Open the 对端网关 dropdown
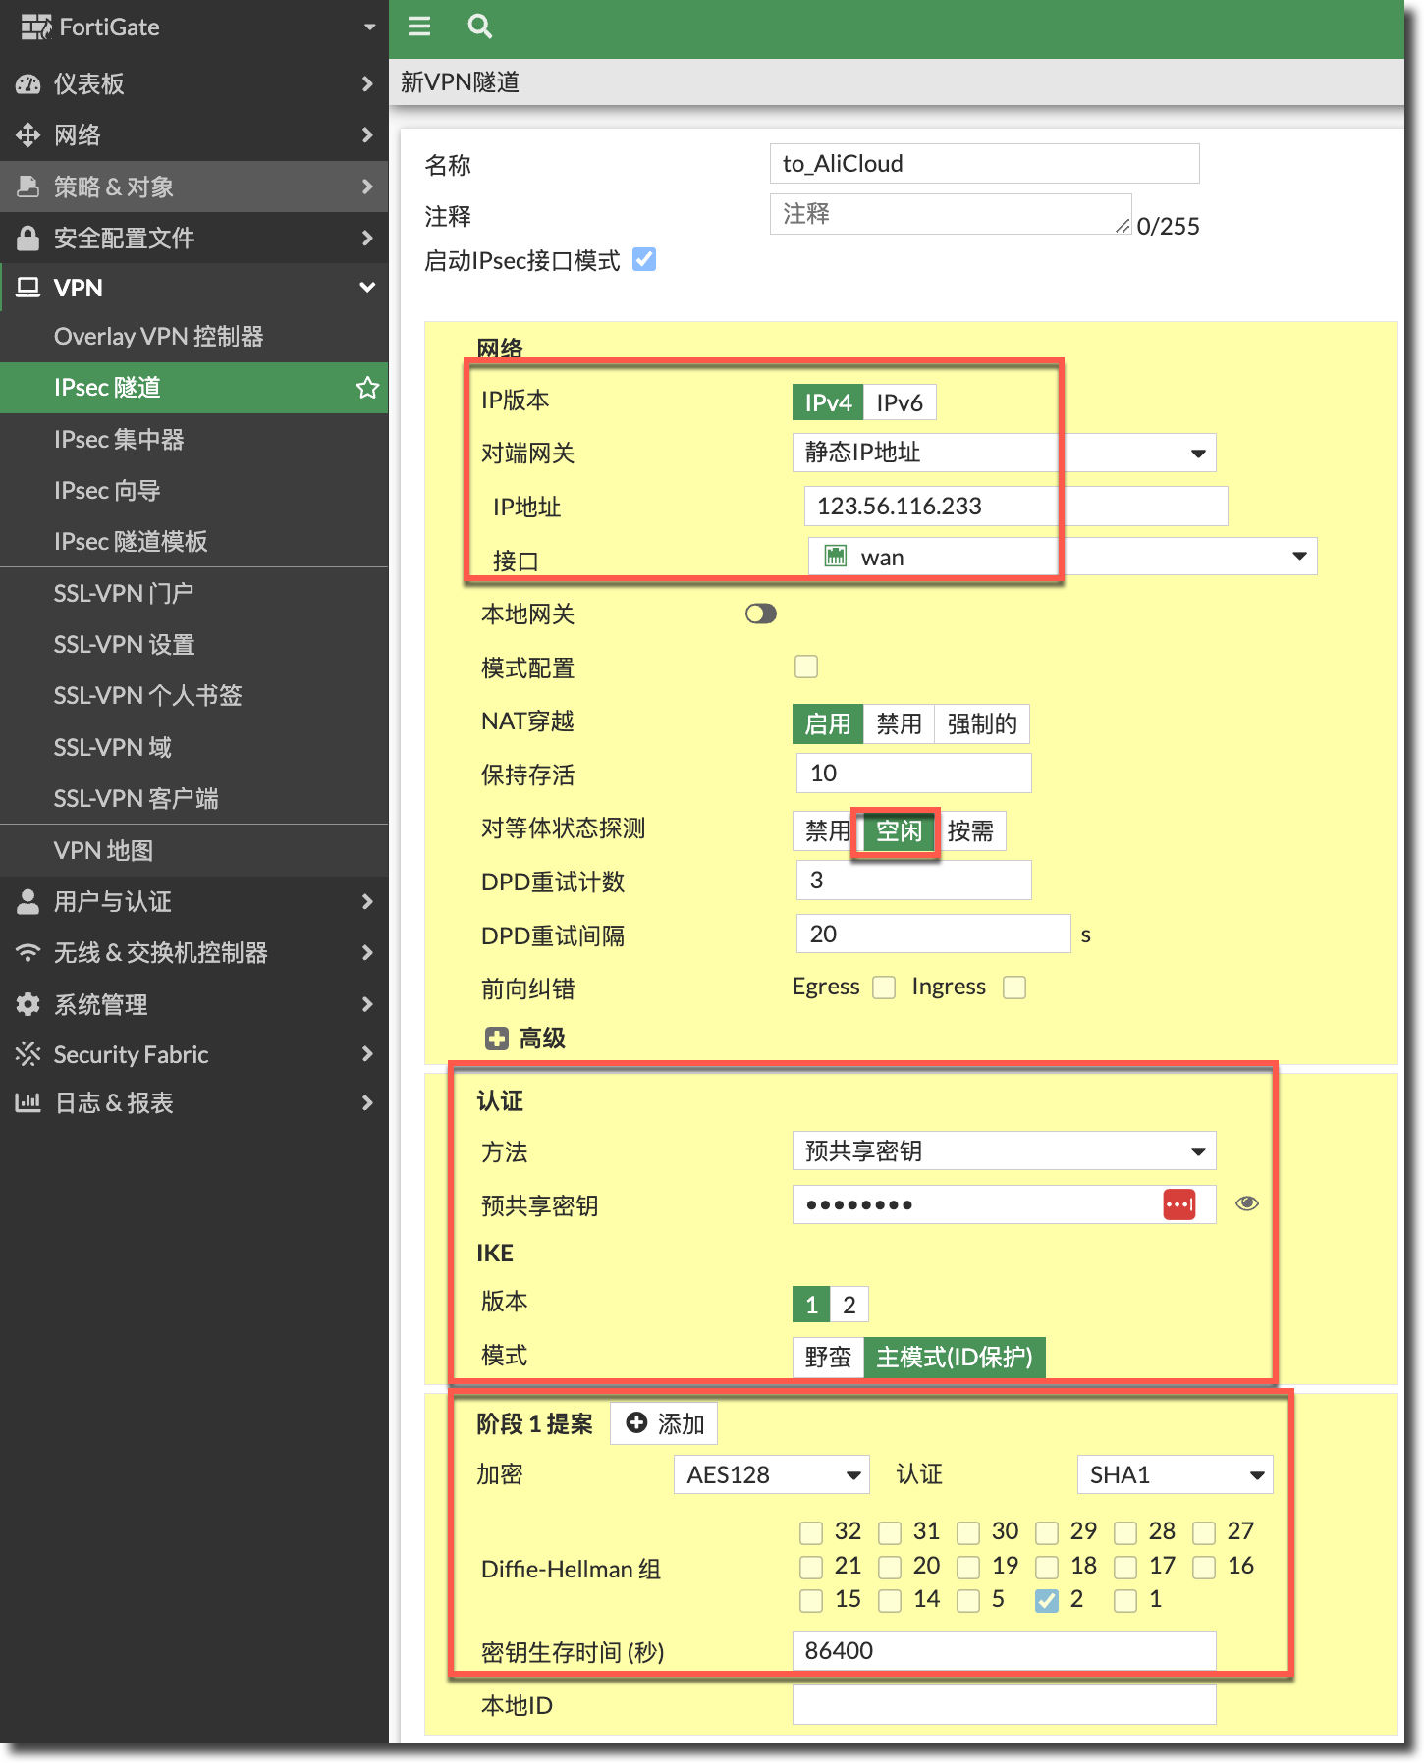The height and width of the screenshot is (1763, 1424). coord(1004,453)
